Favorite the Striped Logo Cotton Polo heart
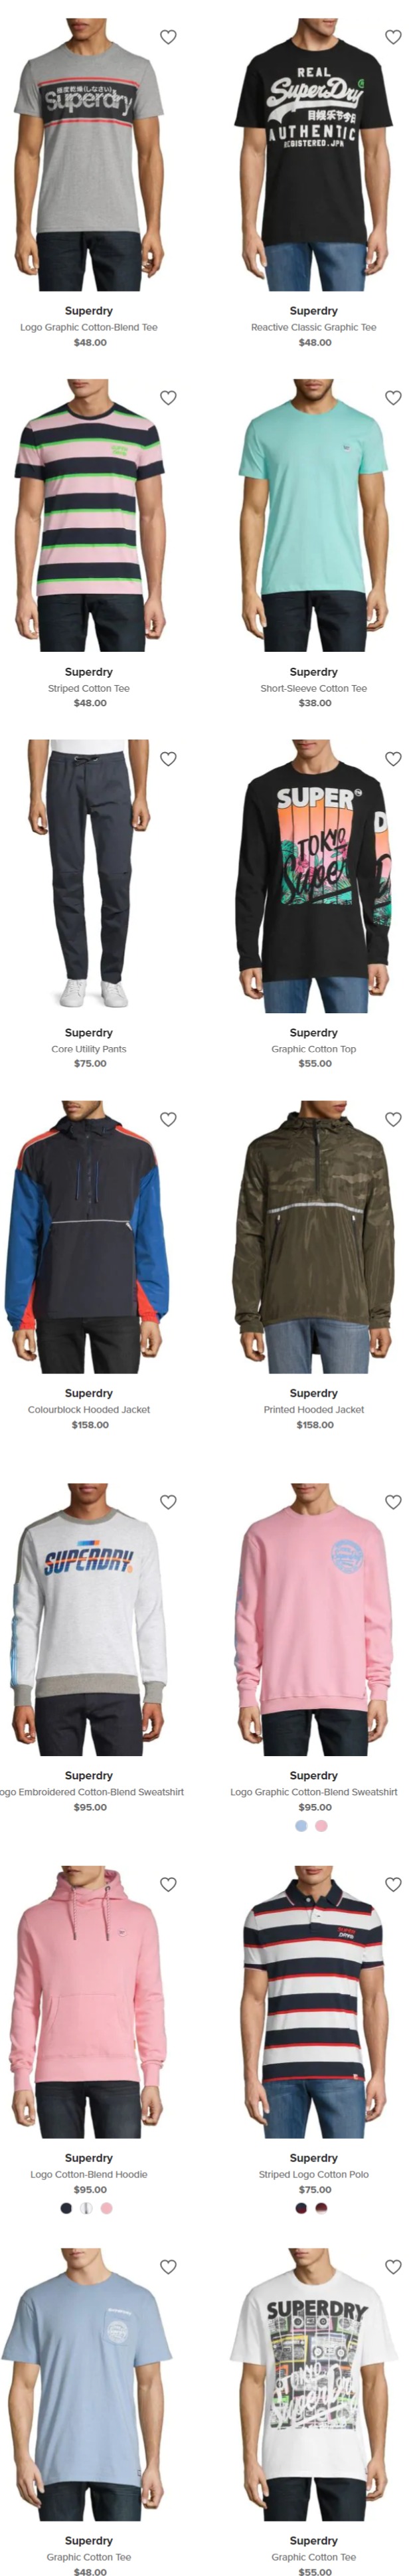This screenshot has height=2576, width=409. coord(393,1885)
